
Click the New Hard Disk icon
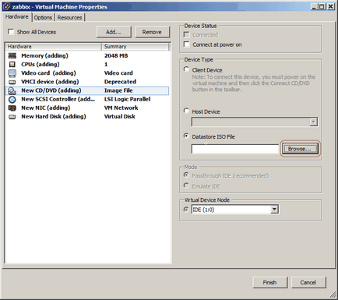tap(12, 117)
